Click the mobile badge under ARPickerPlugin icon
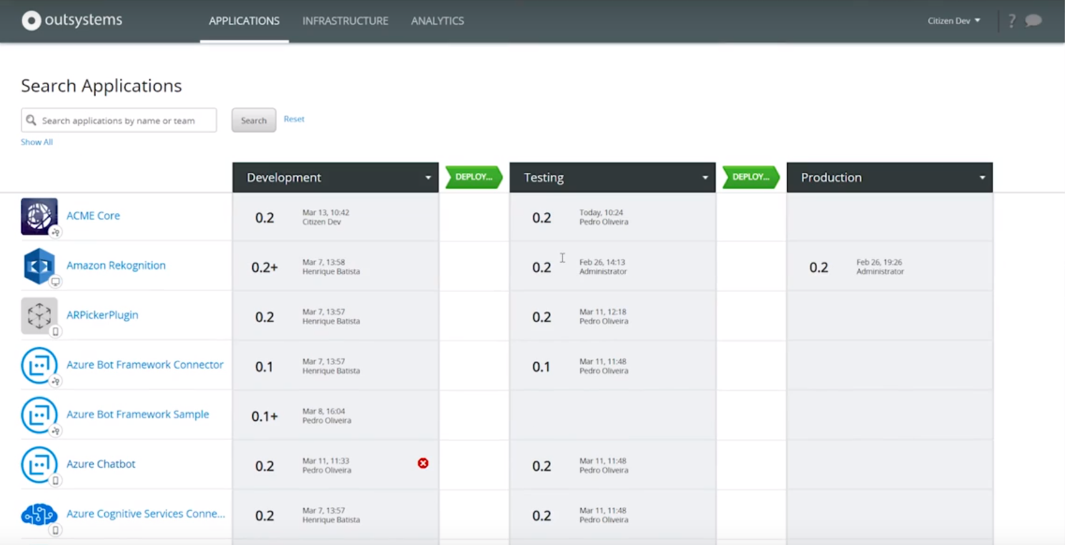Viewport: 1065px width, 545px height. 56,331
